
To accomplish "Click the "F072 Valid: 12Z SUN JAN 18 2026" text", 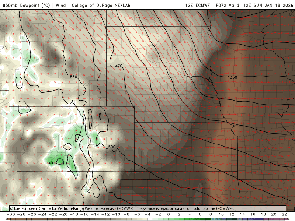I will [254, 5].
